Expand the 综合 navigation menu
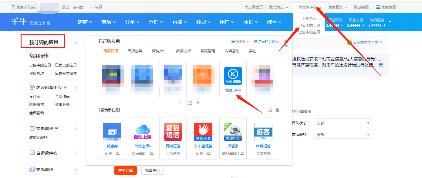422x178 pixels. (x=274, y=22)
